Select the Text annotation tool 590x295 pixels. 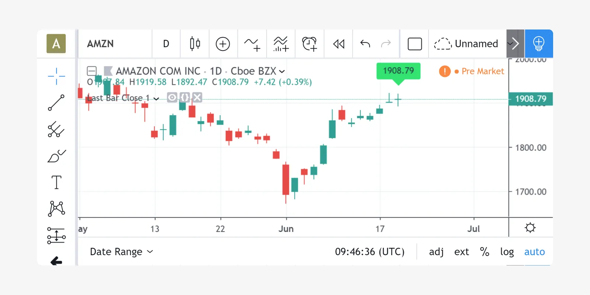(x=56, y=182)
